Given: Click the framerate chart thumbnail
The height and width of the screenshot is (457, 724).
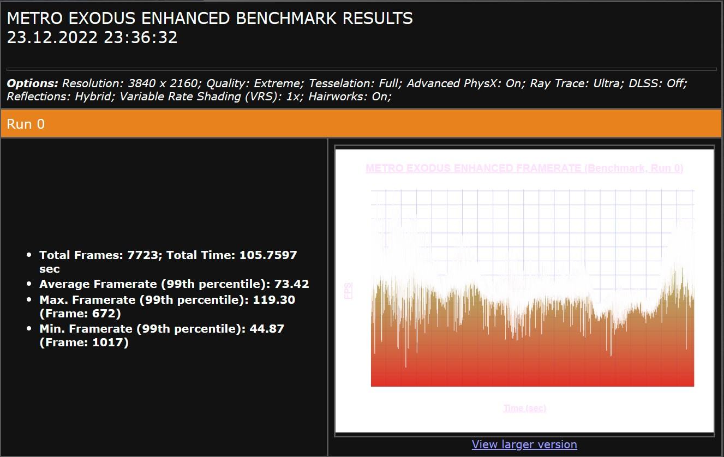Looking at the screenshot, I should pos(524,291).
